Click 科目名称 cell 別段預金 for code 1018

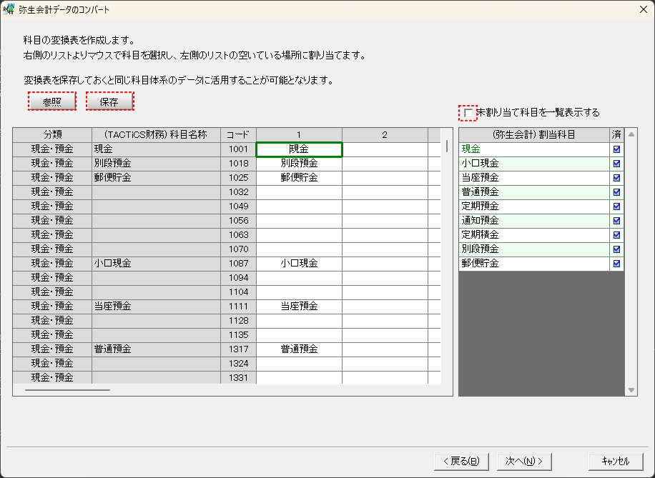click(156, 164)
